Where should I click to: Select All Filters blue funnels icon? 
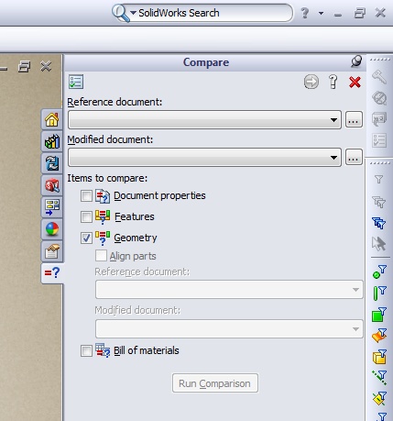[x=379, y=223]
